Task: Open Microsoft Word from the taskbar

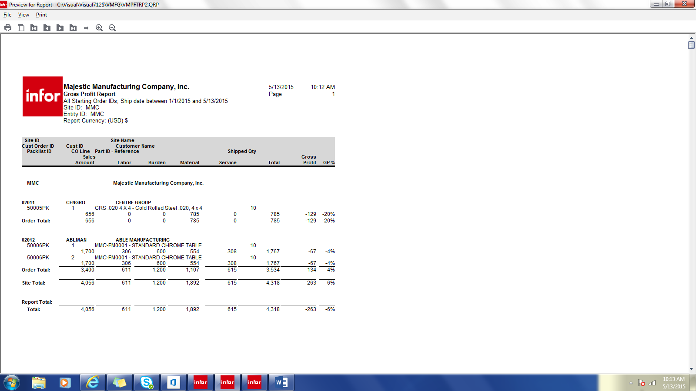Action: (x=281, y=382)
